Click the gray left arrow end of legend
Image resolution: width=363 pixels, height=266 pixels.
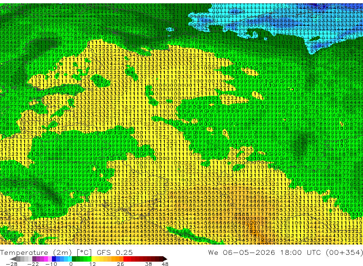tap(13, 259)
